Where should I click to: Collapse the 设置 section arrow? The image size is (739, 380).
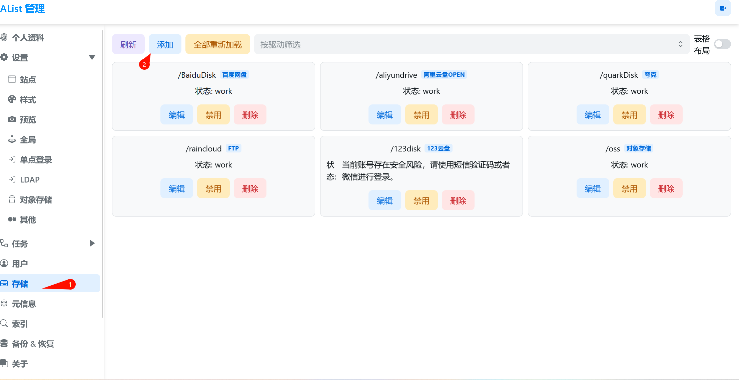pyautogui.click(x=92, y=57)
